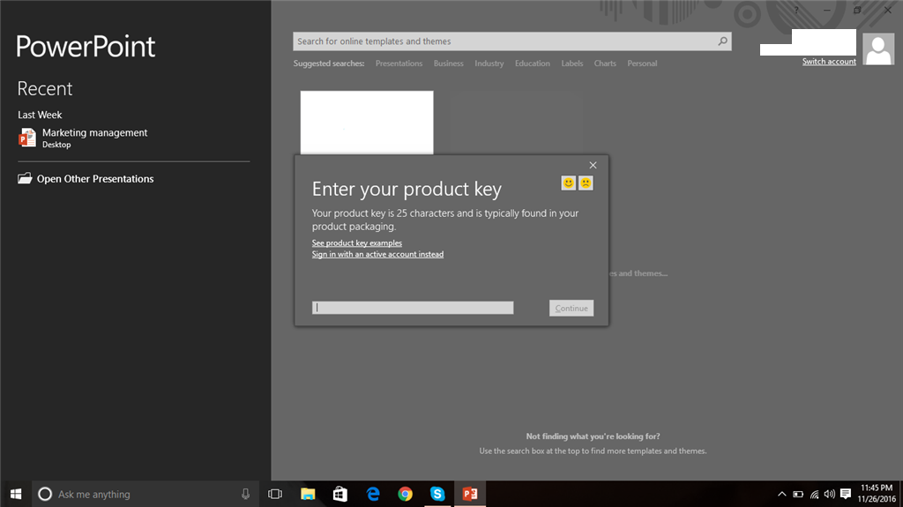Click the Switch account link
Image resolution: width=903 pixels, height=507 pixels.
pos(829,62)
